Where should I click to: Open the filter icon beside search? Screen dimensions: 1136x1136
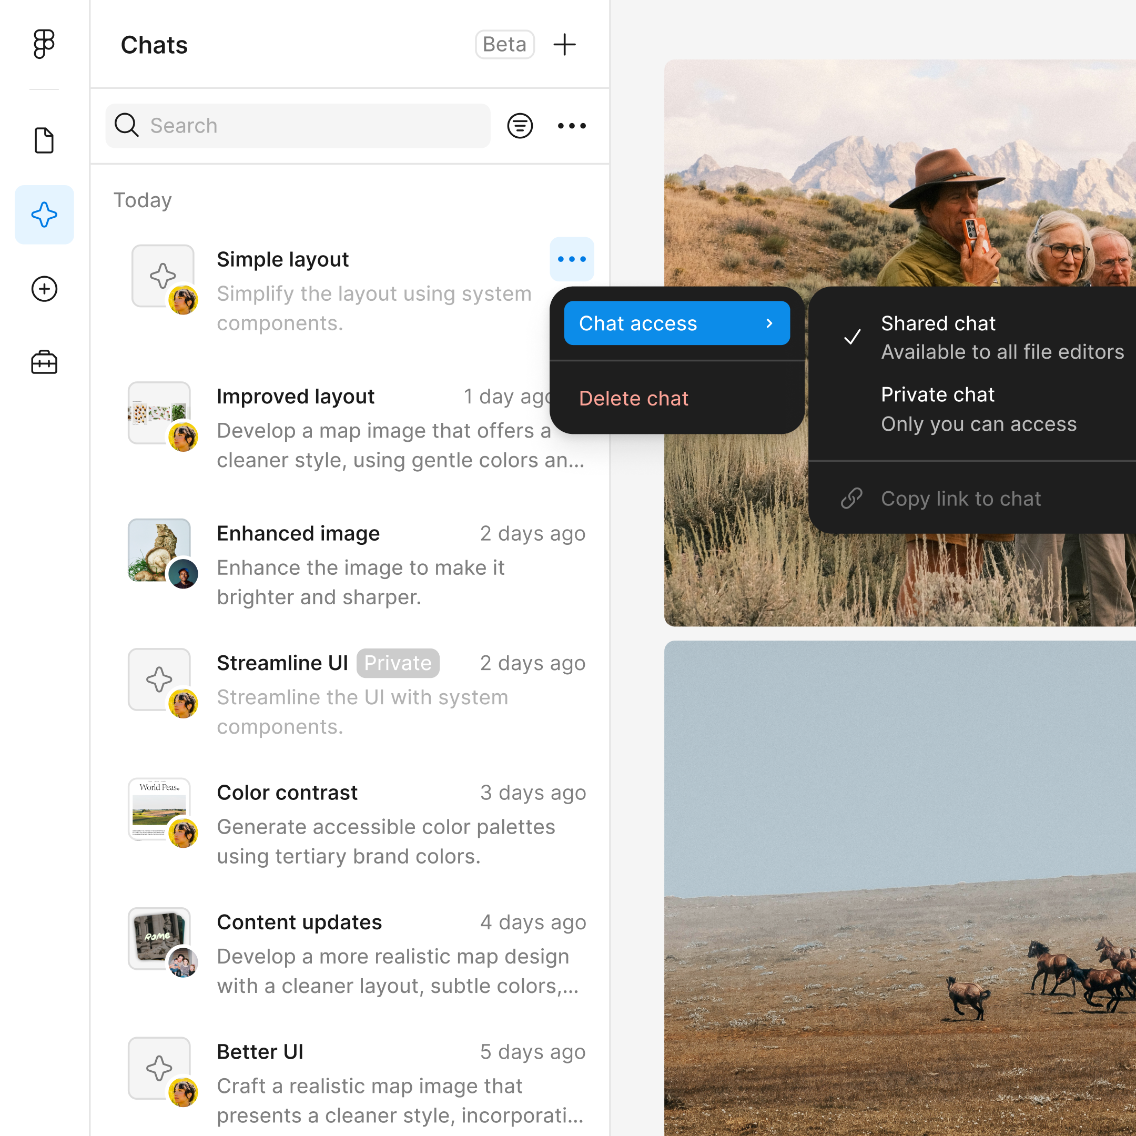click(520, 125)
